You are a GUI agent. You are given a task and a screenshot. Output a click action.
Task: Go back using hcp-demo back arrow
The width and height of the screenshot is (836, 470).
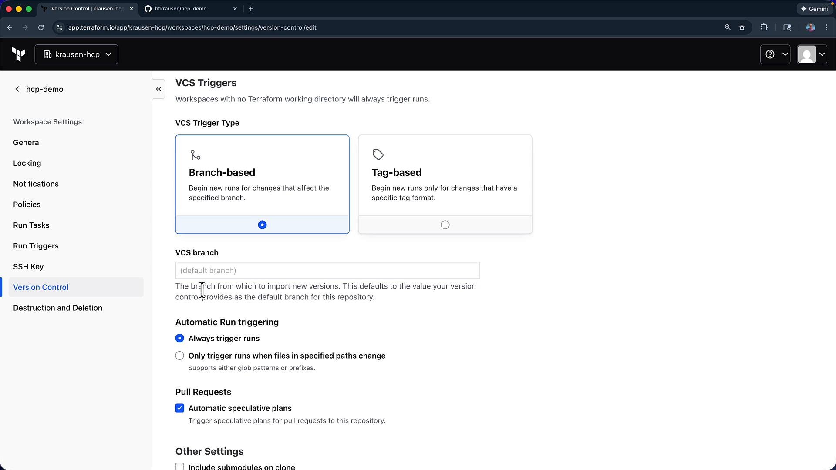[17, 89]
